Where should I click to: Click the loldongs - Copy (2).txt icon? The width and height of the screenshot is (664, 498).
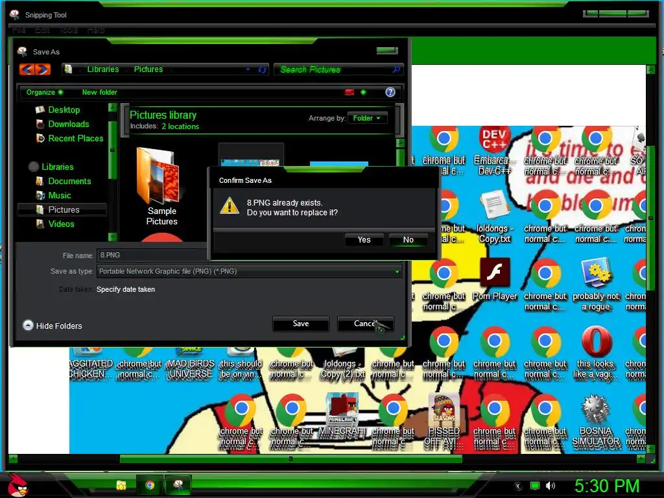(342, 364)
